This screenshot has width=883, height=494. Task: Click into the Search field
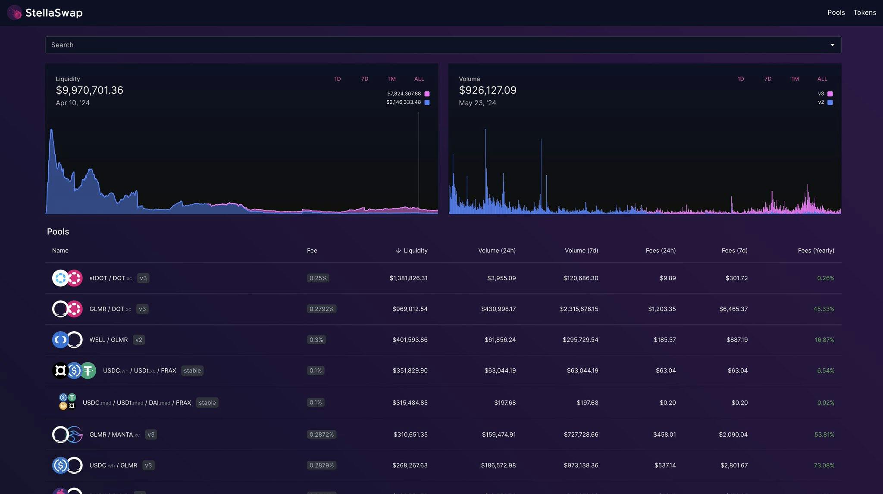coord(443,45)
